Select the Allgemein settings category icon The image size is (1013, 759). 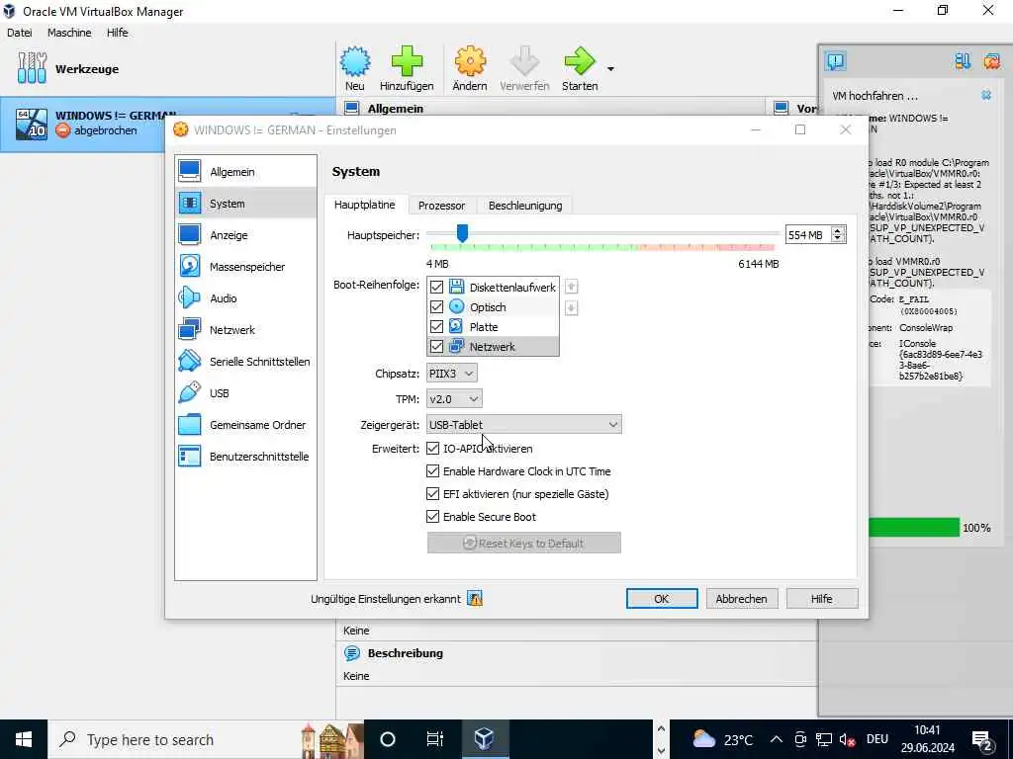tap(189, 172)
